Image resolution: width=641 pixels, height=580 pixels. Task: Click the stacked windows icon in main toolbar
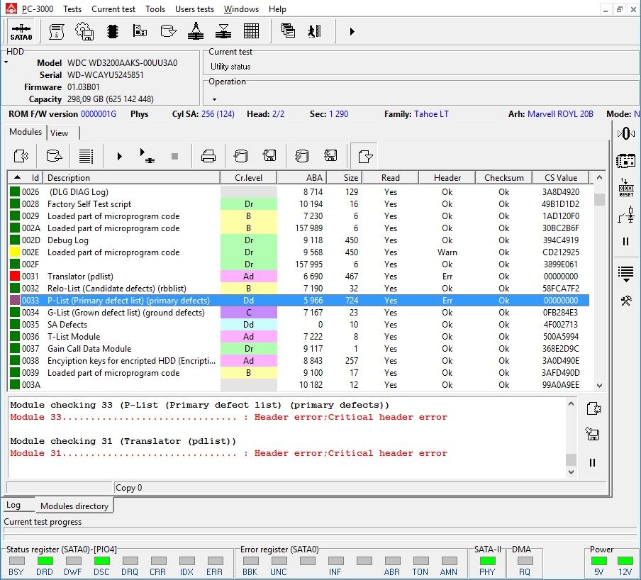288,31
